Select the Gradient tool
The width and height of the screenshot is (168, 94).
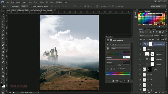[3, 52]
